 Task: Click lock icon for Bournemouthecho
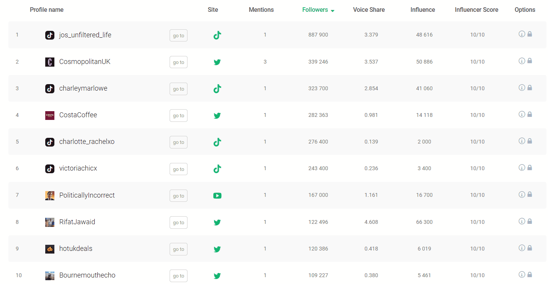click(x=530, y=274)
